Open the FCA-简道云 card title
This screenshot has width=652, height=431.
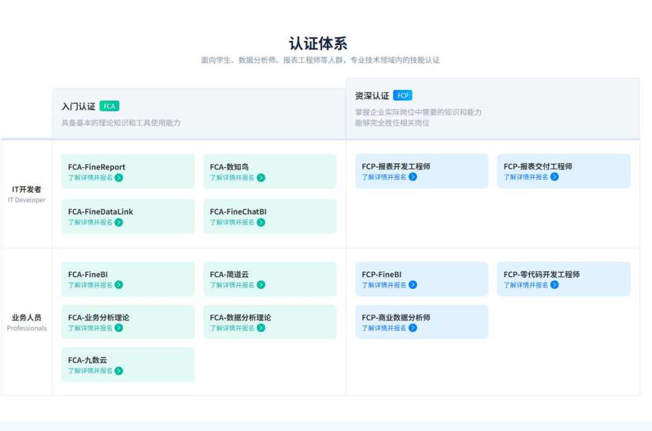[x=229, y=274]
